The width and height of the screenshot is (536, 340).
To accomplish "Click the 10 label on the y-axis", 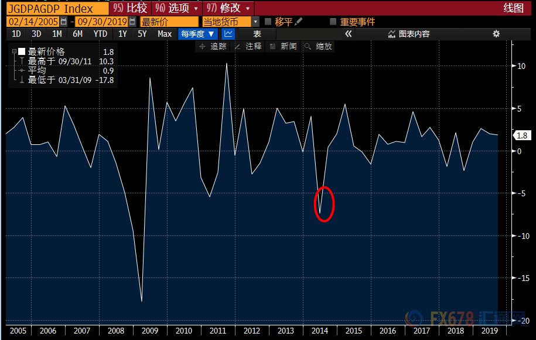I will [521, 66].
